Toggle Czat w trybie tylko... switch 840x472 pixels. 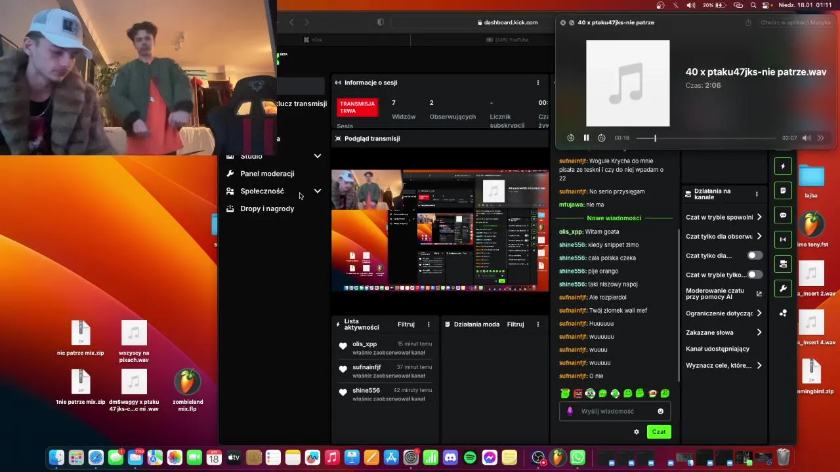pos(755,275)
